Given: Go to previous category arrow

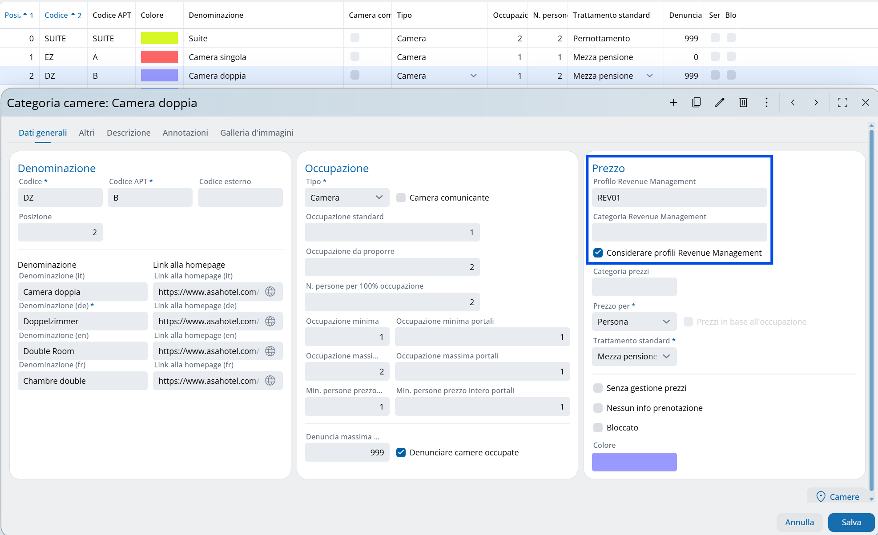Looking at the screenshot, I should coord(793,103).
